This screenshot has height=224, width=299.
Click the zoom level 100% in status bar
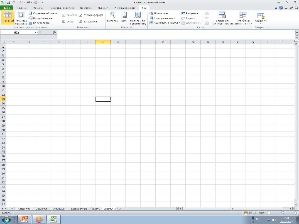coord(262,213)
